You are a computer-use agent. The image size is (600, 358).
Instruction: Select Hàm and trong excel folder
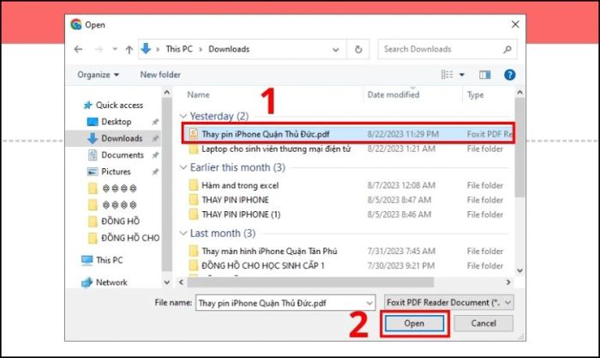click(240, 185)
